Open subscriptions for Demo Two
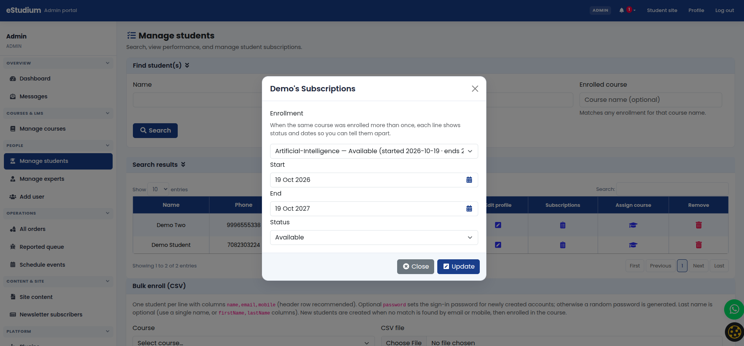The image size is (744, 346). coord(563,225)
